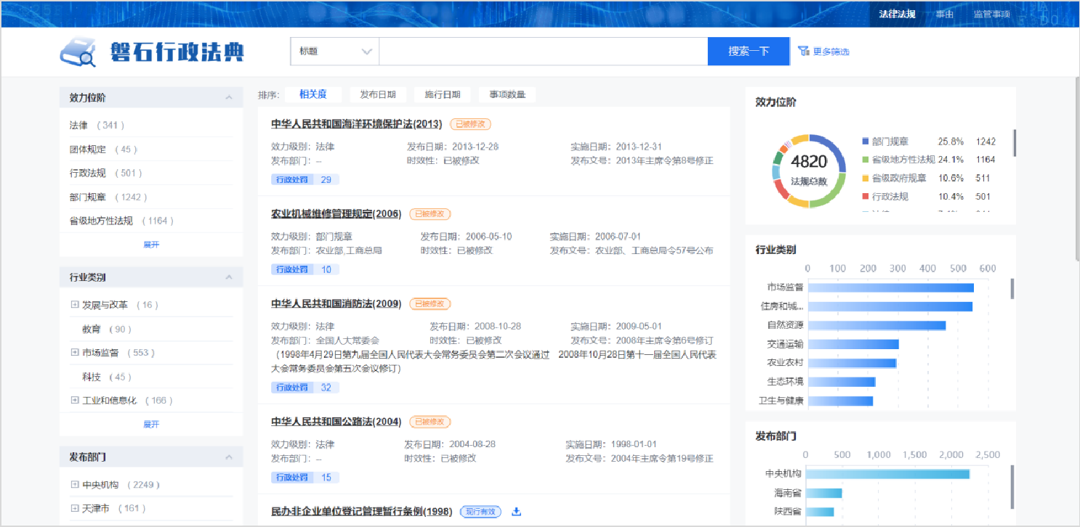
Task: Click the 搜索一下 search button
Action: tap(749, 52)
